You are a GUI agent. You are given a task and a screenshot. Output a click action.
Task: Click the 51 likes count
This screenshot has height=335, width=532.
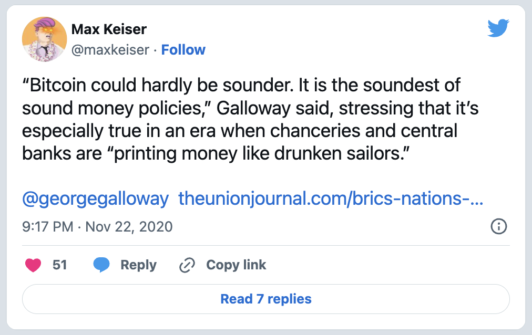click(60, 265)
